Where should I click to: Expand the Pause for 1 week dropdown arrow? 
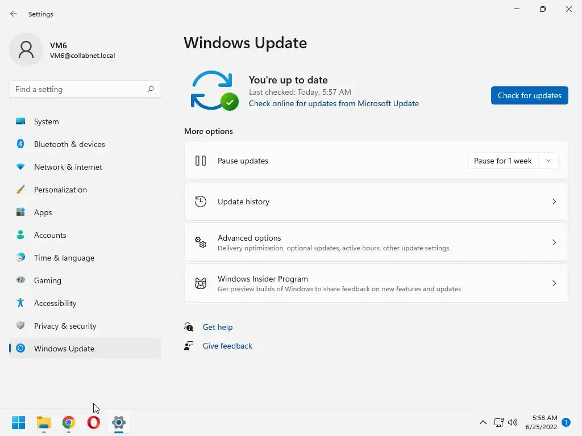coord(548,161)
